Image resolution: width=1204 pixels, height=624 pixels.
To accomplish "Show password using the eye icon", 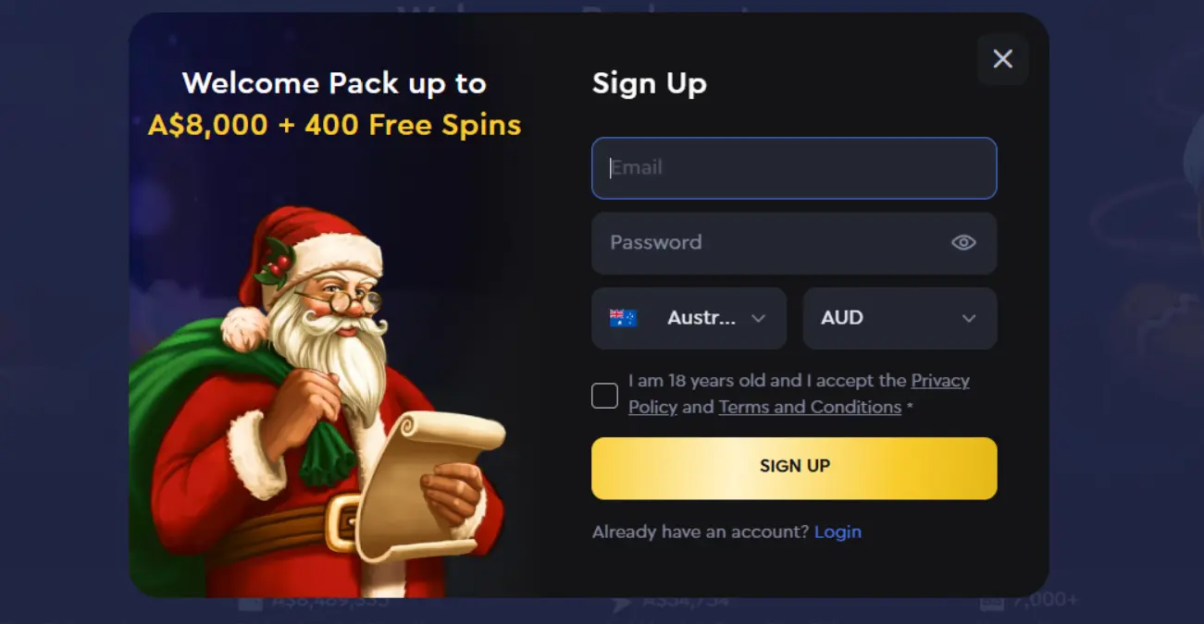I will [963, 242].
